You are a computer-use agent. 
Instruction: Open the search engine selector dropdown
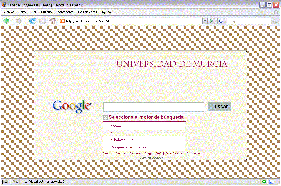(x=222, y=21)
